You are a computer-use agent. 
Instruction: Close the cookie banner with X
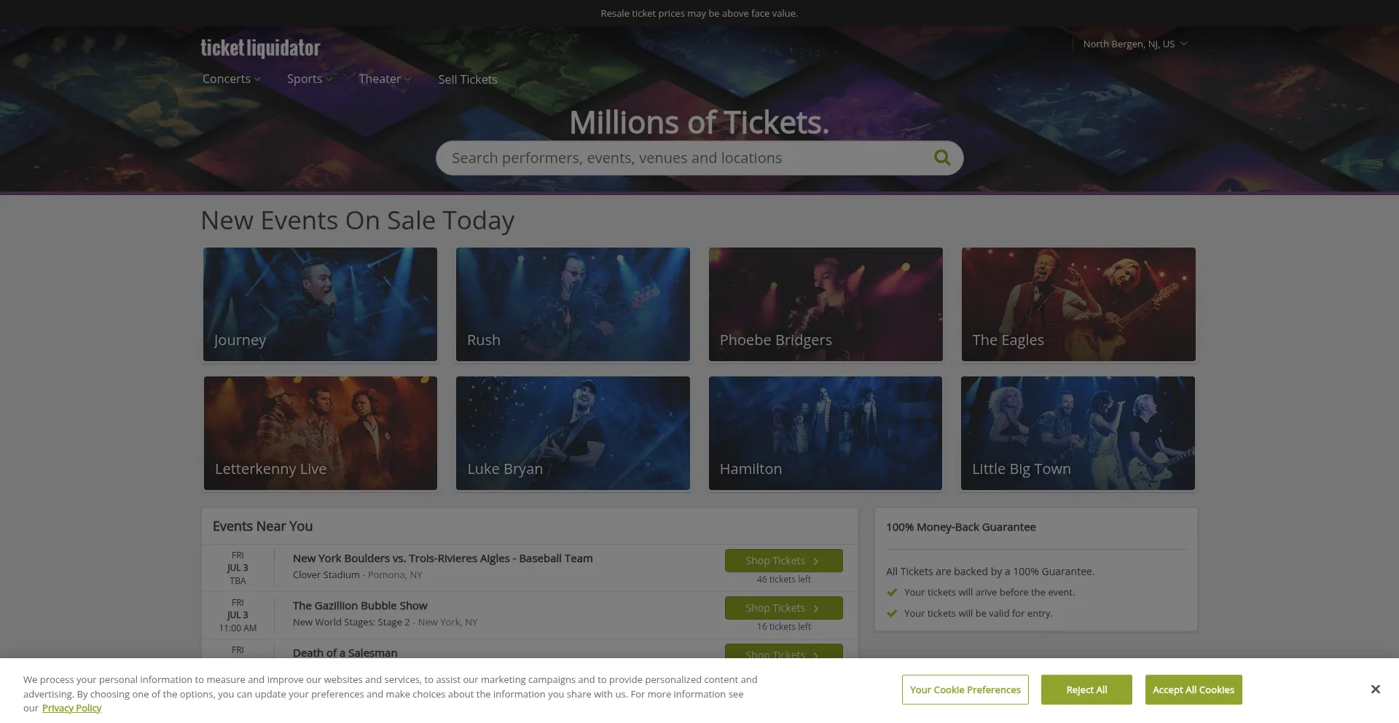tap(1375, 689)
